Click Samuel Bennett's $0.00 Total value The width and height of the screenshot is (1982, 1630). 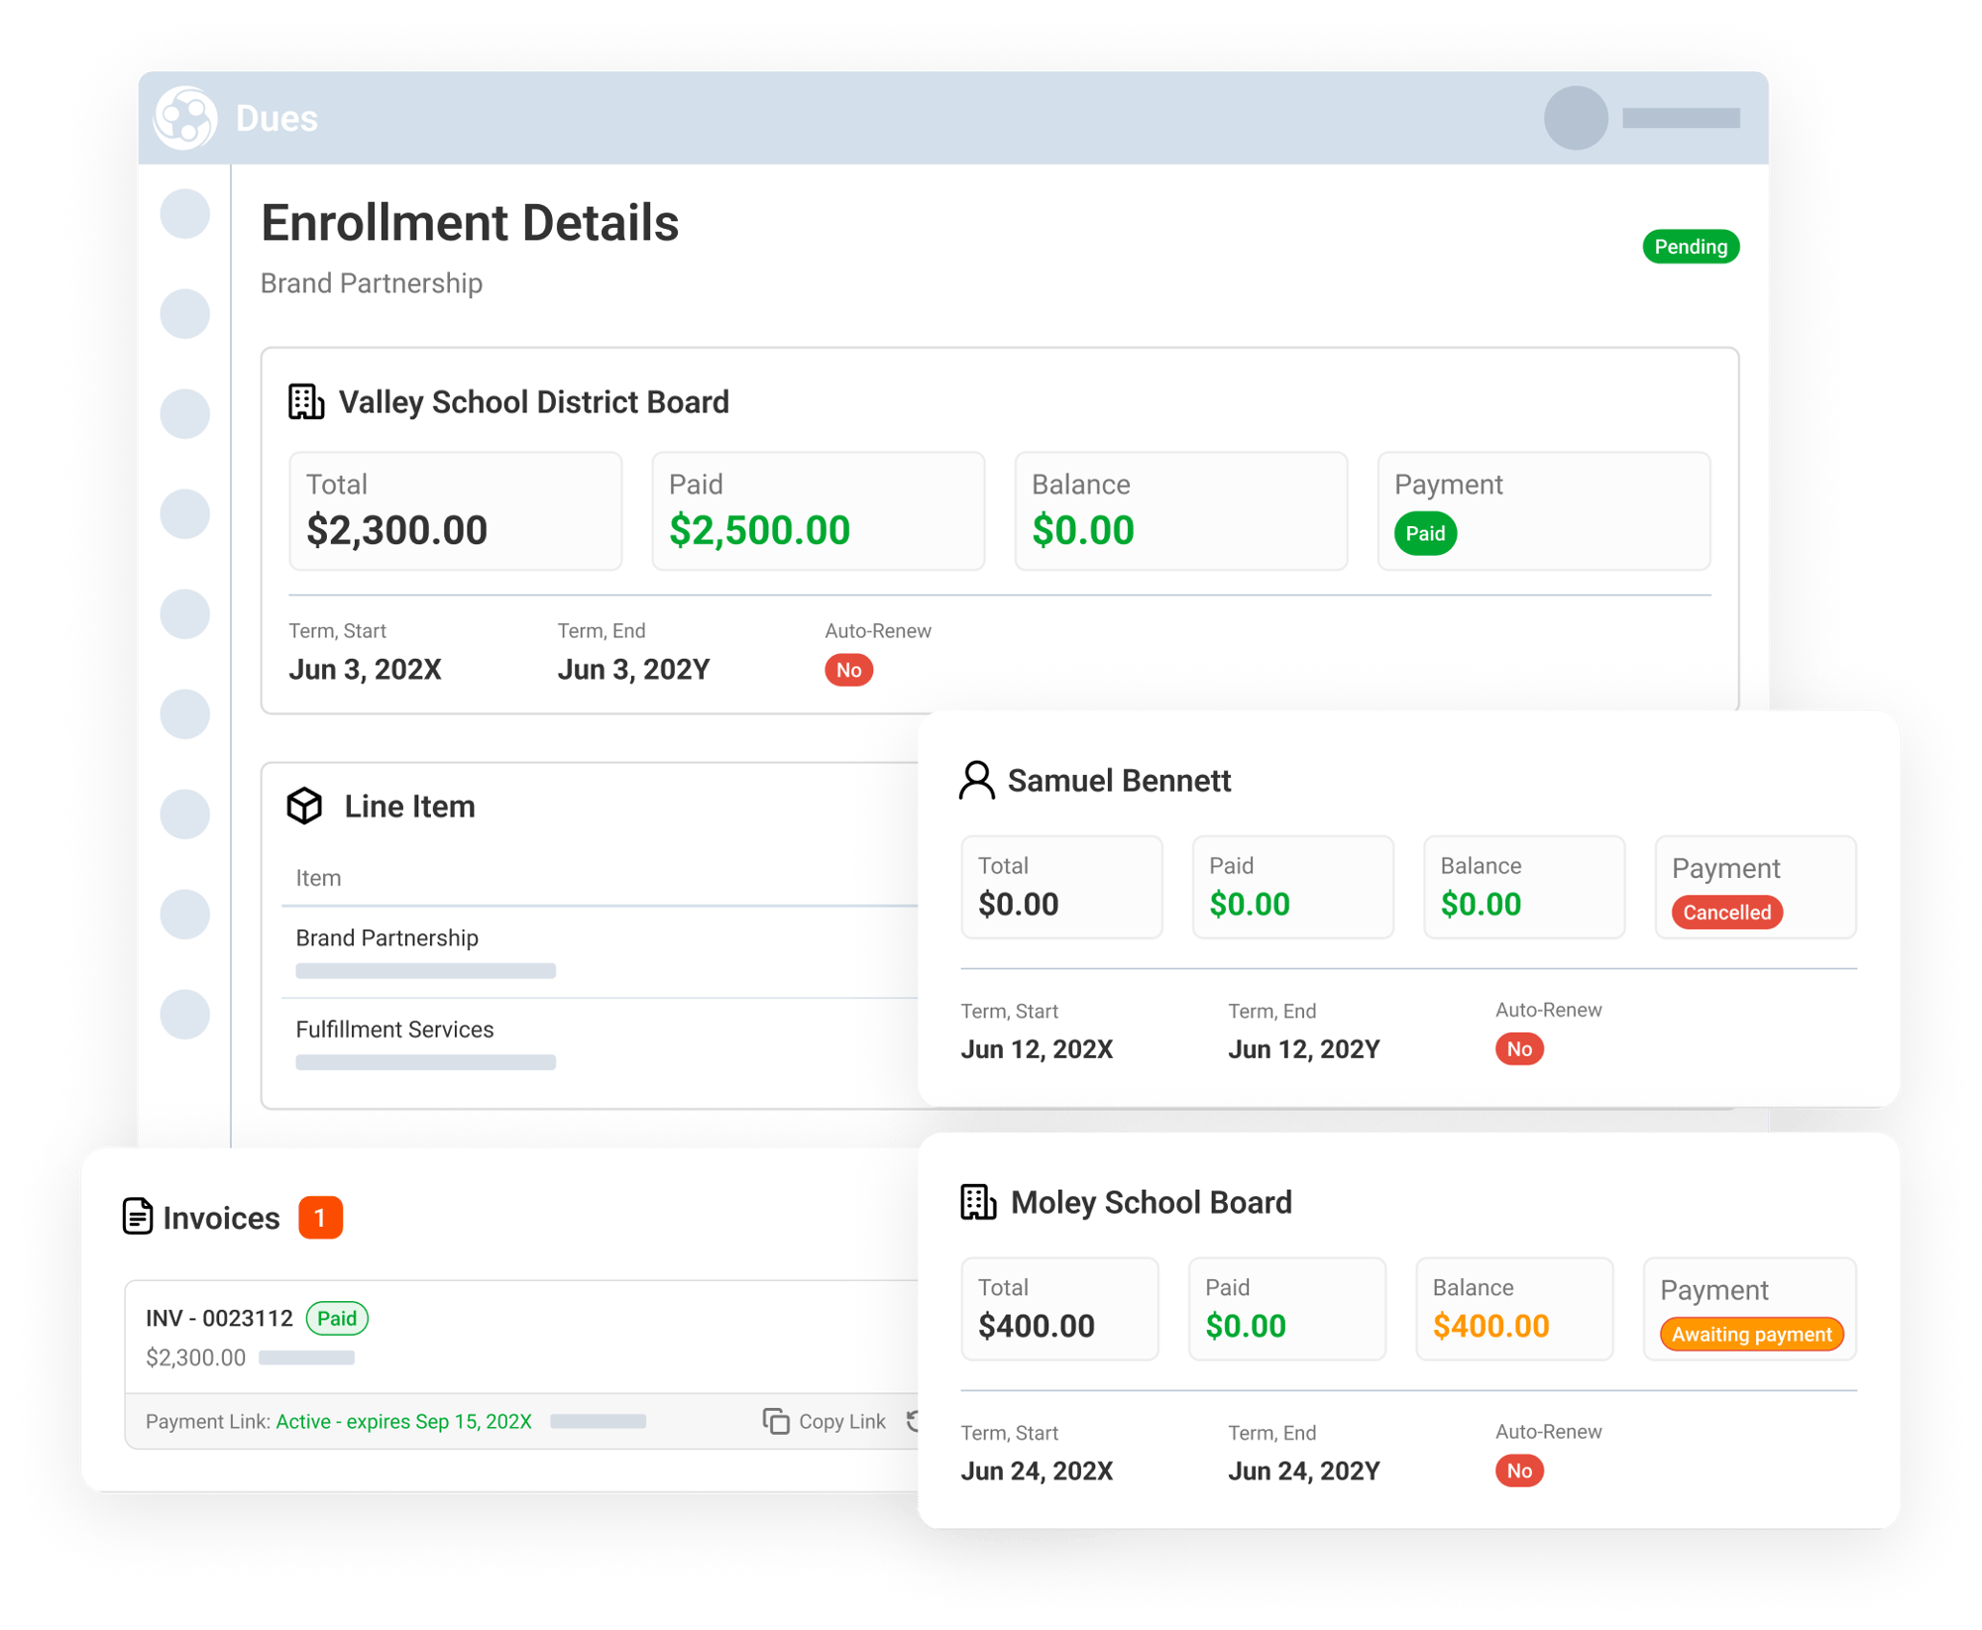(1018, 904)
